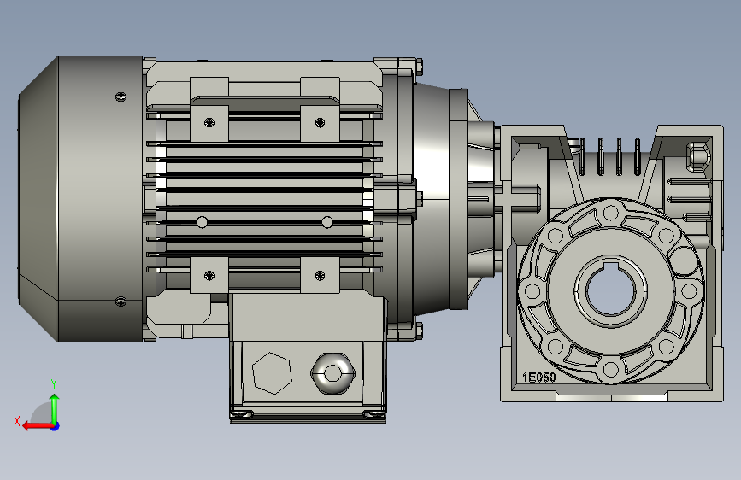Pick the upper screw on the fan cover
The width and height of the screenshot is (741, 480).
(x=121, y=97)
